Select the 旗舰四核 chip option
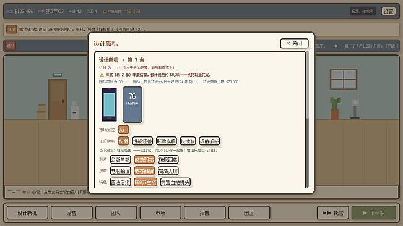Viewport: 403px width, 226px height. (168, 159)
